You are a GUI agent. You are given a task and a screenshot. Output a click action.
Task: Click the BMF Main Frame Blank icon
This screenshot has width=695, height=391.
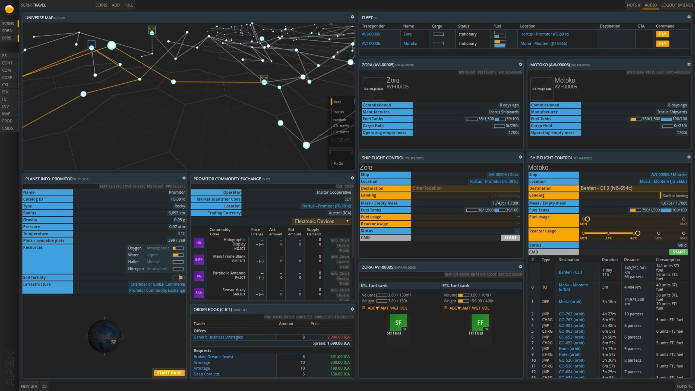(x=198, y=259)
